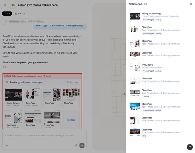Open the round N badge at the bottom right
The height and width of the screenshot is (153, 195).
click(x=190, y=147)
